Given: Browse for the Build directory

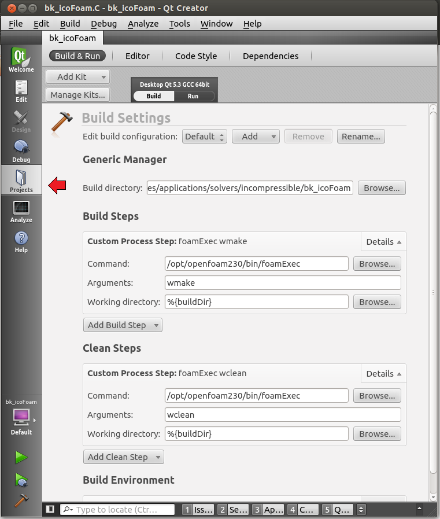Looking at the screenshot, I should coord(382,187).
